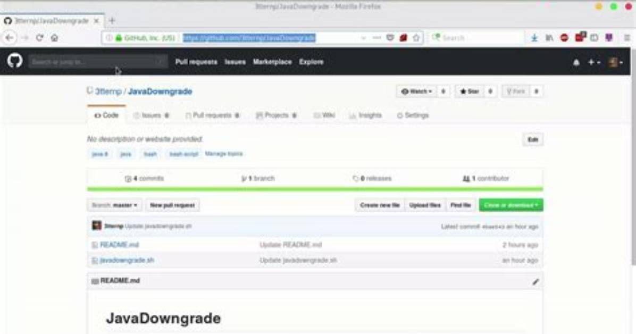Screen dimensions: 636x334
Task: Open the plus create-new dropdown
Action: [594, 62]
